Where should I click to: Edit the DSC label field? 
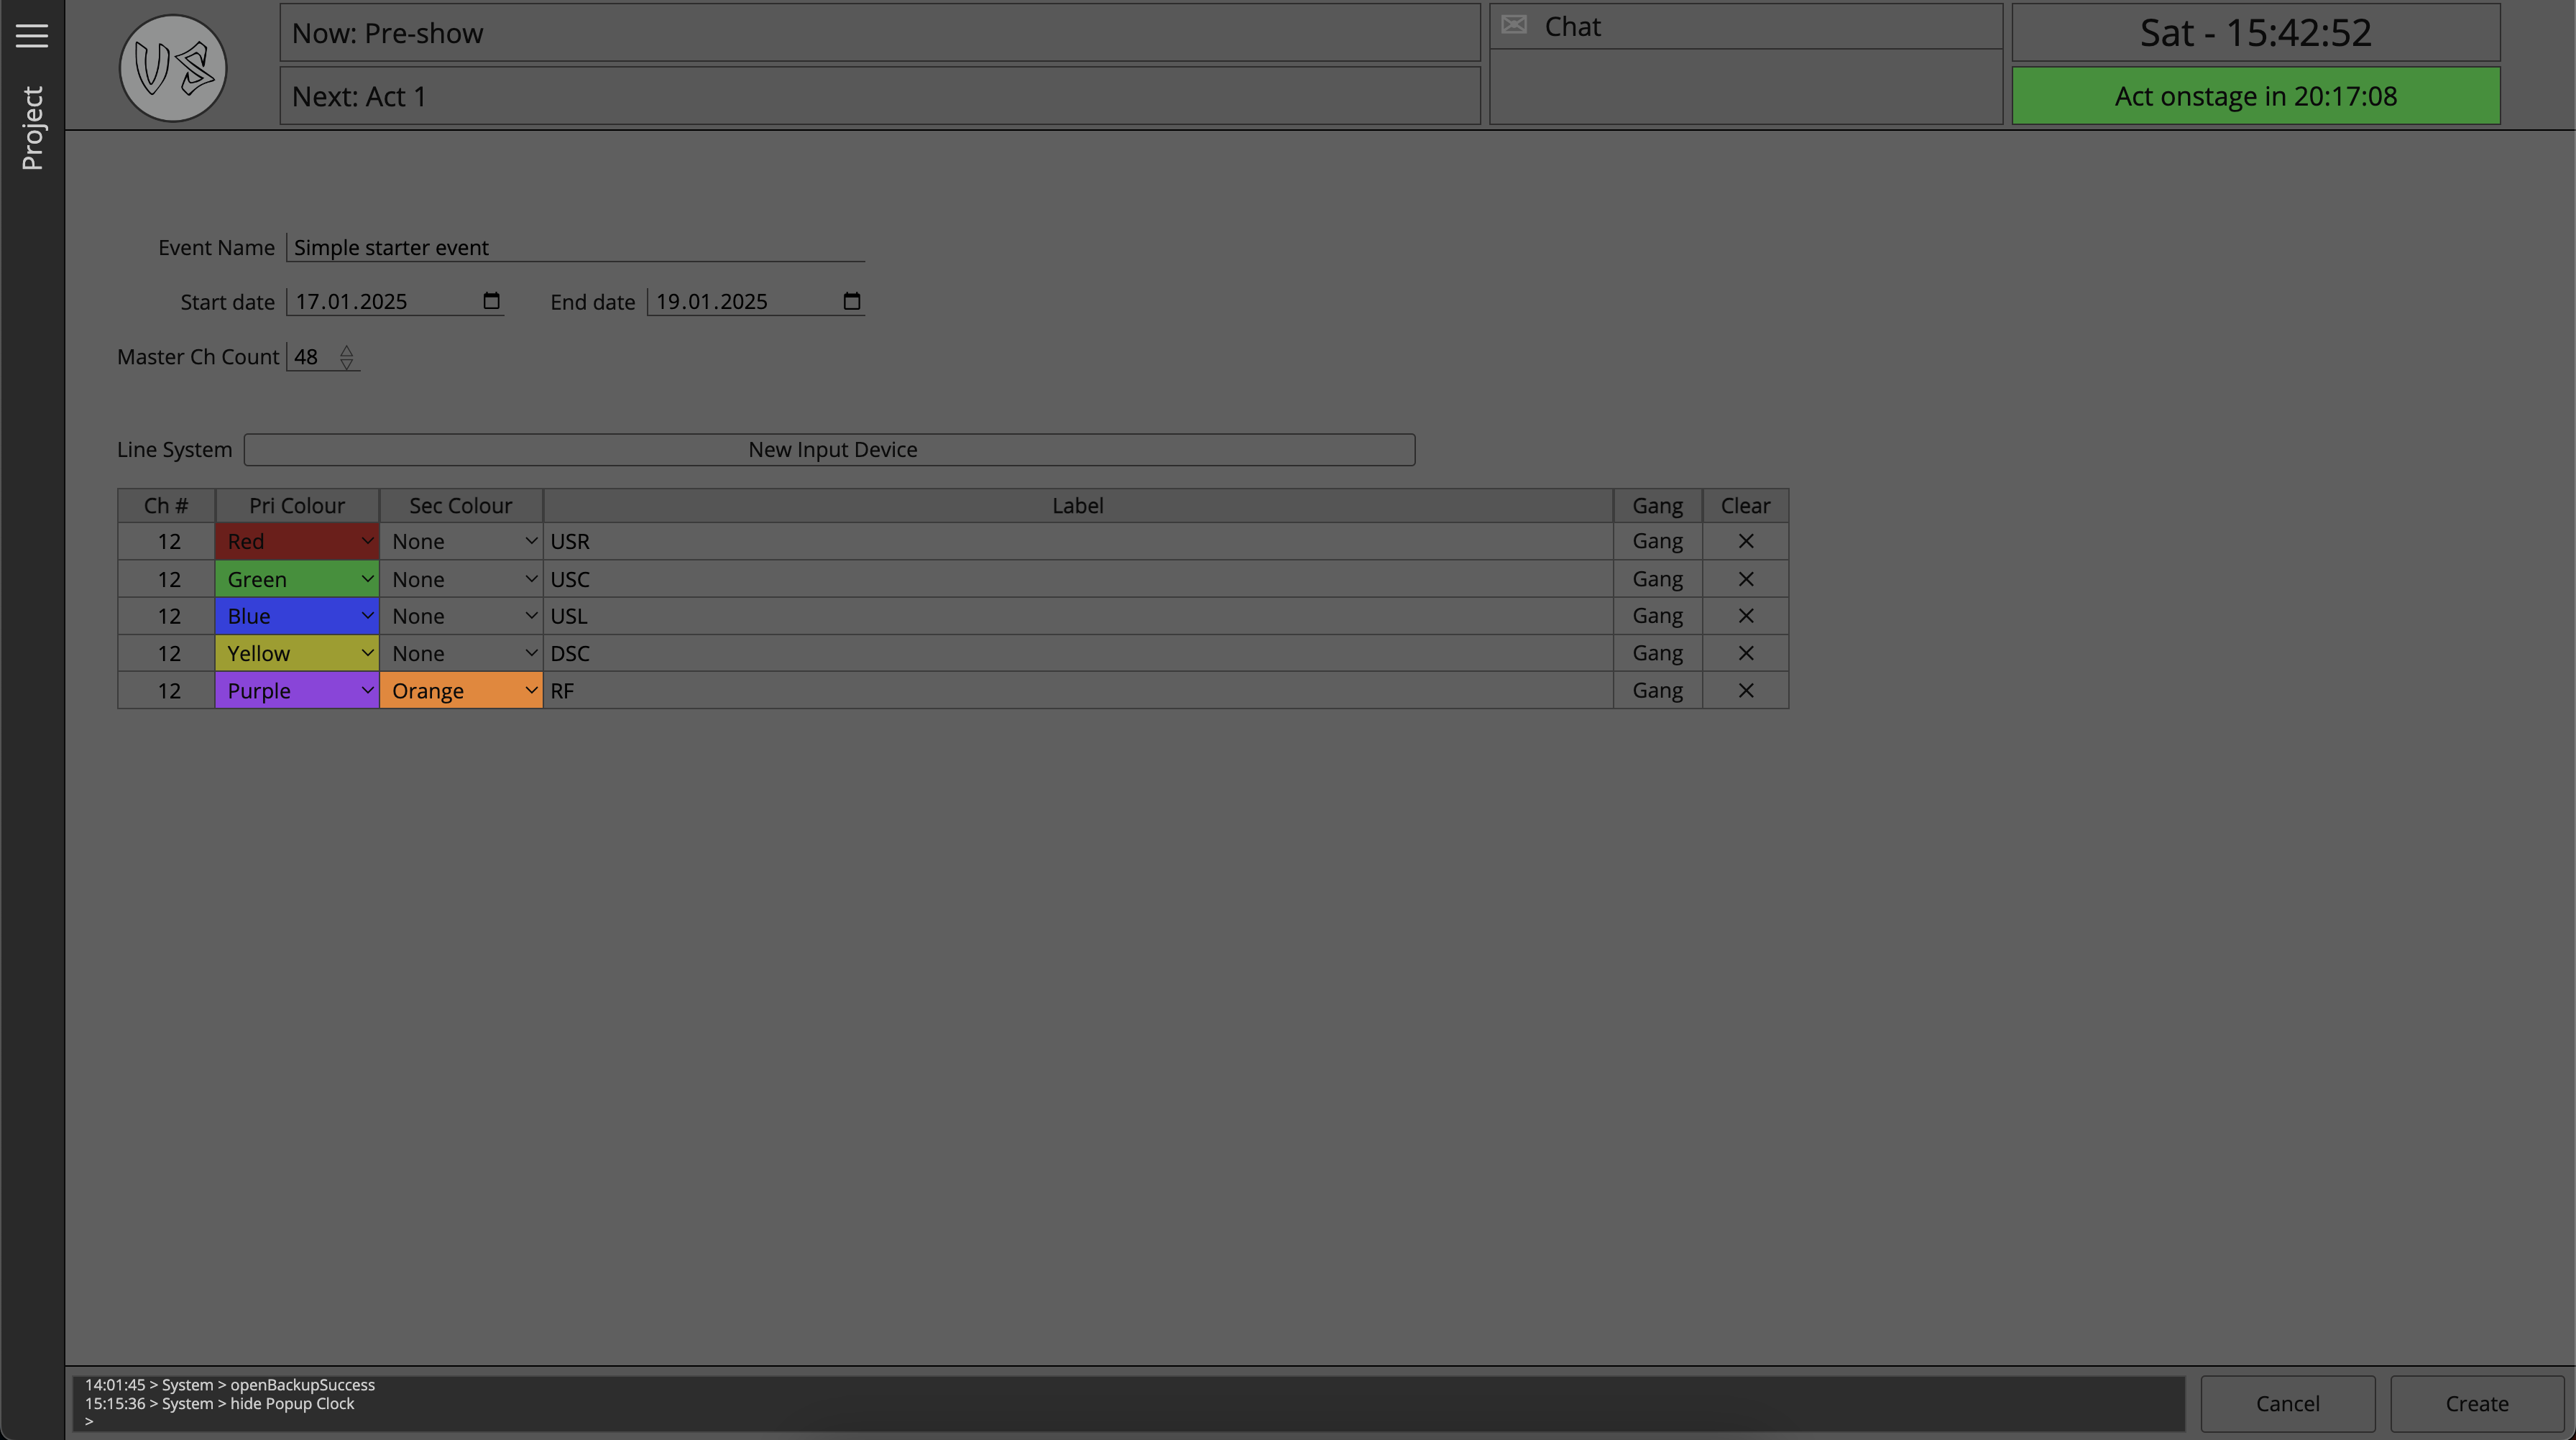[1078, 653]
